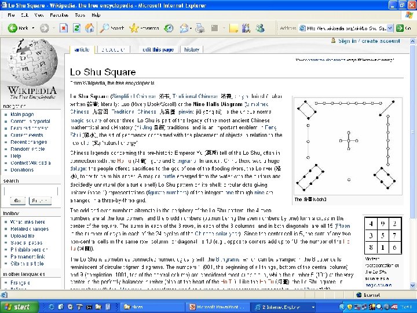
Task: Open the Favorites menu
Action: tap(59, 15)
